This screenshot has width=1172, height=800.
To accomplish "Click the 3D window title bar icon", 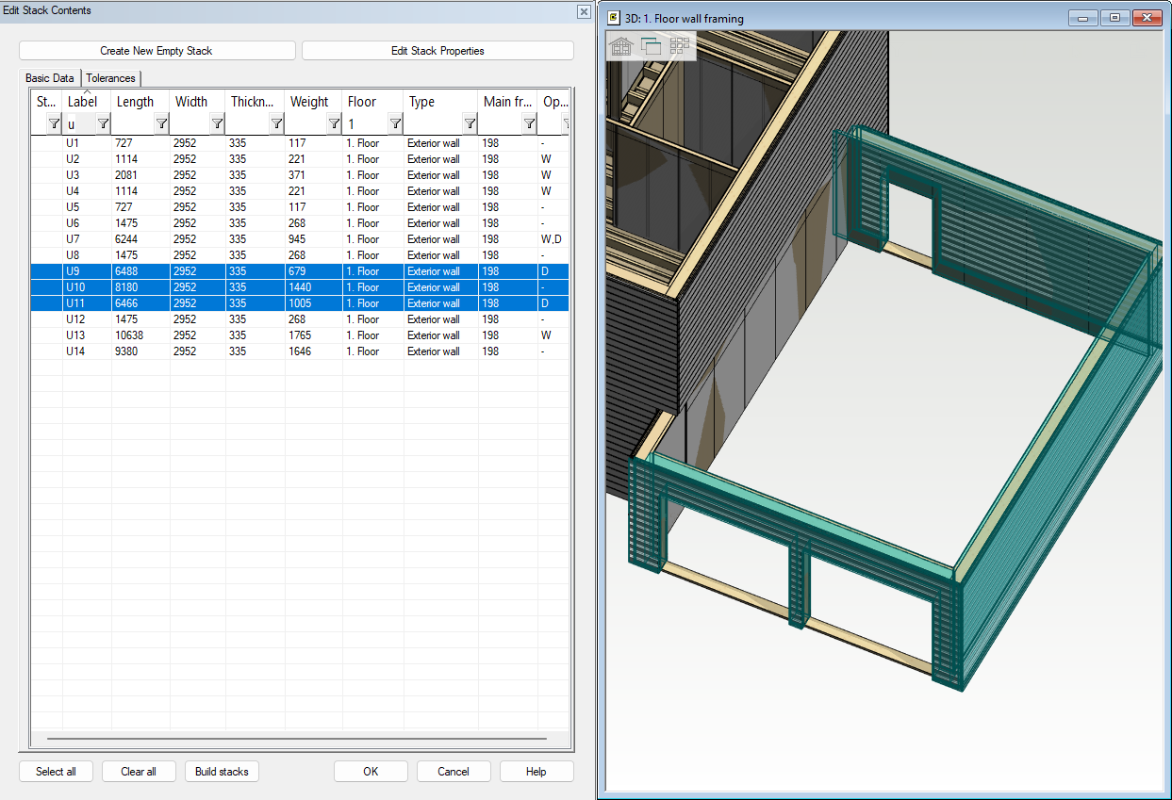I will click(x=614, y=18).
